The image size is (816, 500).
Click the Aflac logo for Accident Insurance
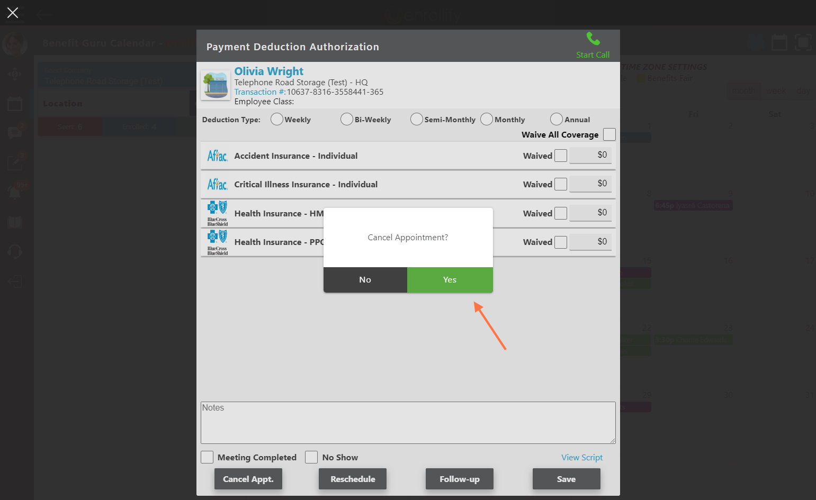pyautogui.click(x=217, y=156)
